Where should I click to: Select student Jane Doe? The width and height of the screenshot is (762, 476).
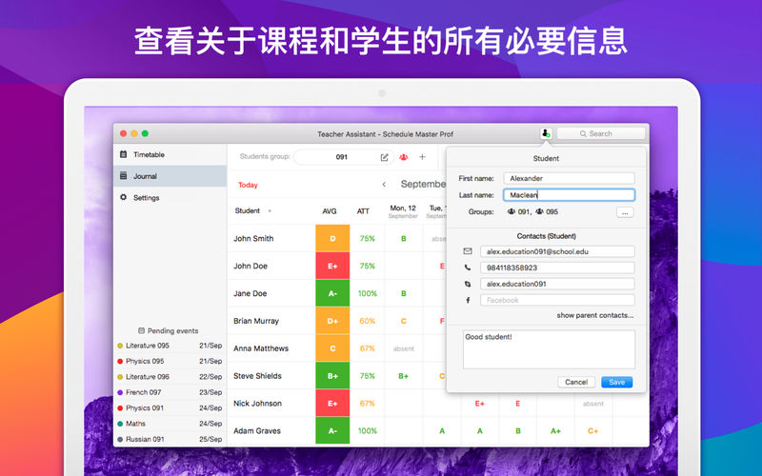(250, 293)
